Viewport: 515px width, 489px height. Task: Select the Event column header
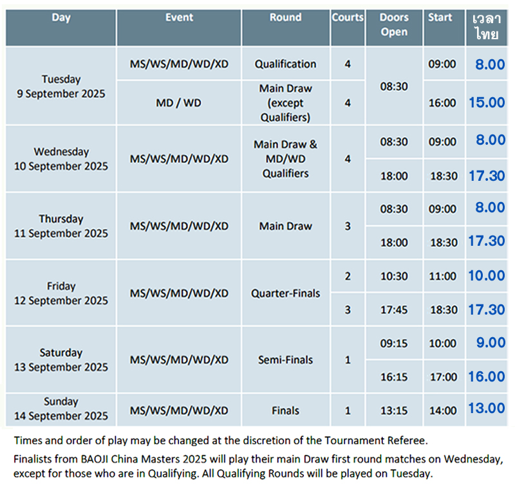(x=179, y=28)
